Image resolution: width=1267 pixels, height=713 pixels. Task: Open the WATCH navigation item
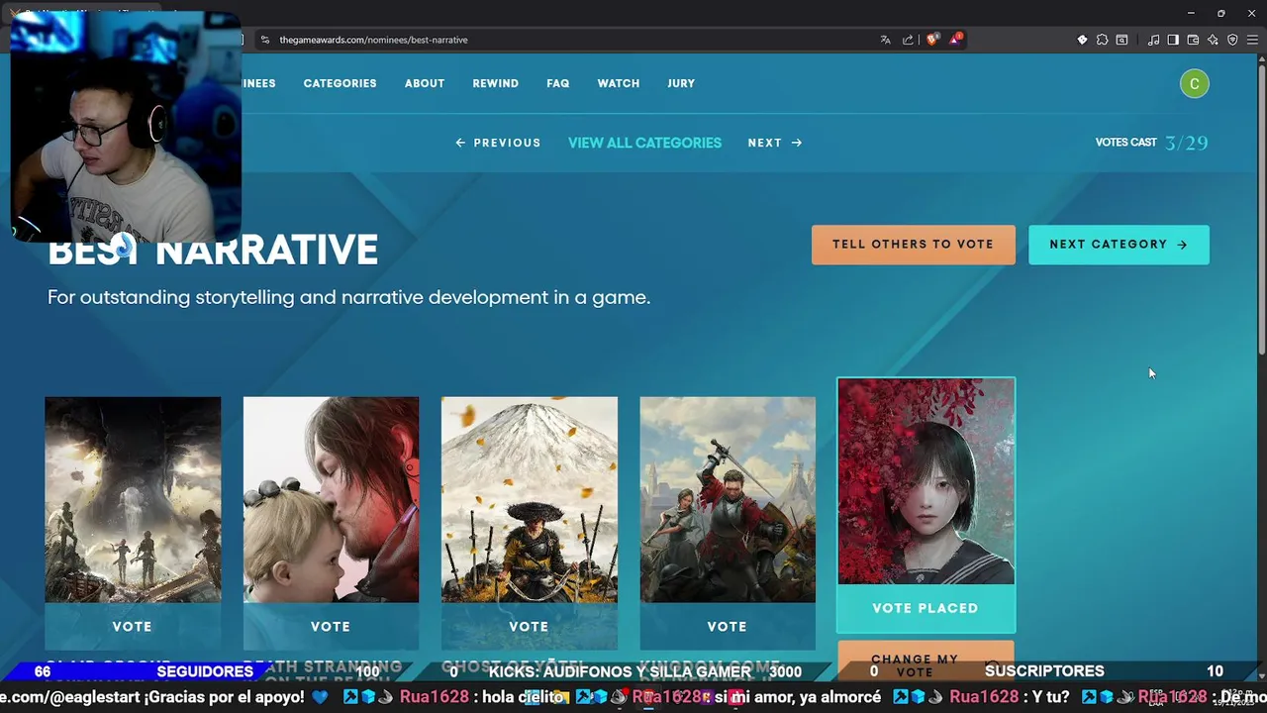click(x=619, y=83)
